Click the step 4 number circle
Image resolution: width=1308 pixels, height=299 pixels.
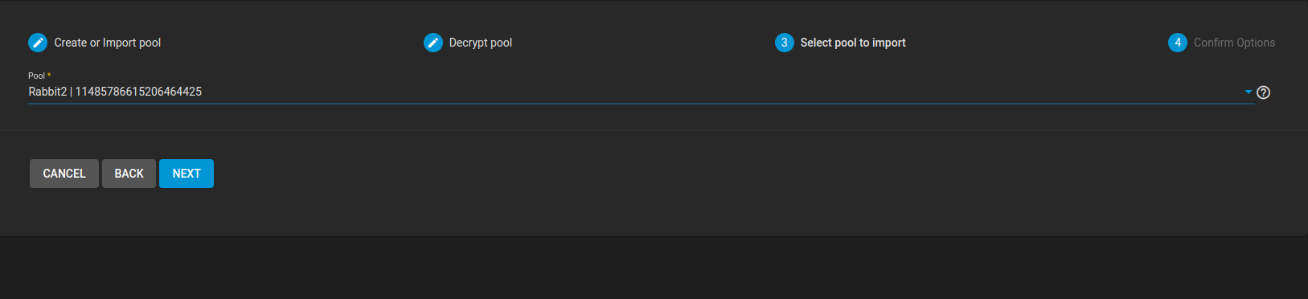[x=1178, y=43]
